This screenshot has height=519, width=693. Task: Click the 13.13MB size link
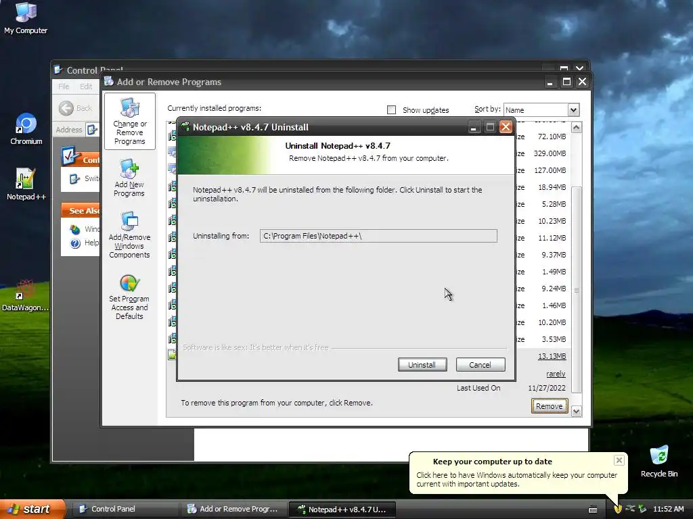(552, 356)
